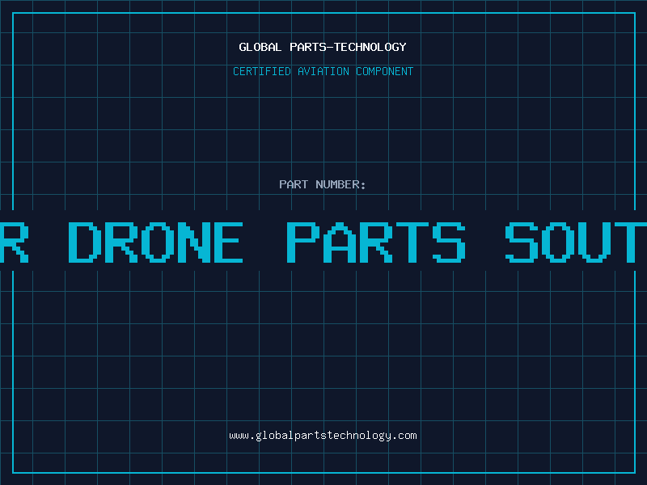
Task: Click the word AVIATION in the subtitle
Action: 323,71
